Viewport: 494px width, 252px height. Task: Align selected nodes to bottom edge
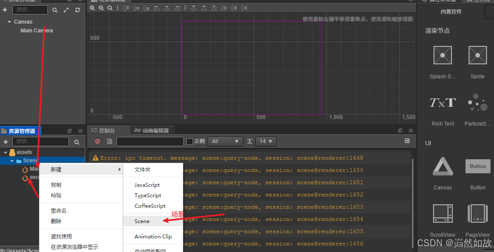point(146,8)
